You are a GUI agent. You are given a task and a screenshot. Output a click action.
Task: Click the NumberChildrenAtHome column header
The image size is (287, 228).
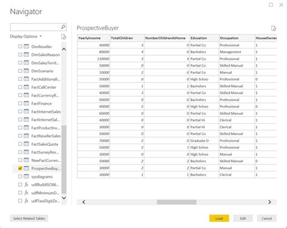167,38
